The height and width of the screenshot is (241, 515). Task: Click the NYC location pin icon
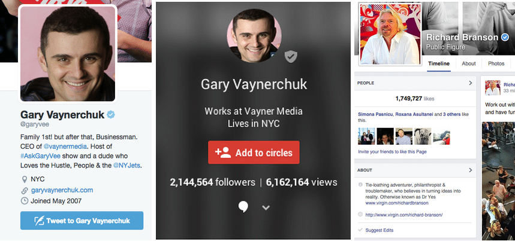click(x=24, y=179)
